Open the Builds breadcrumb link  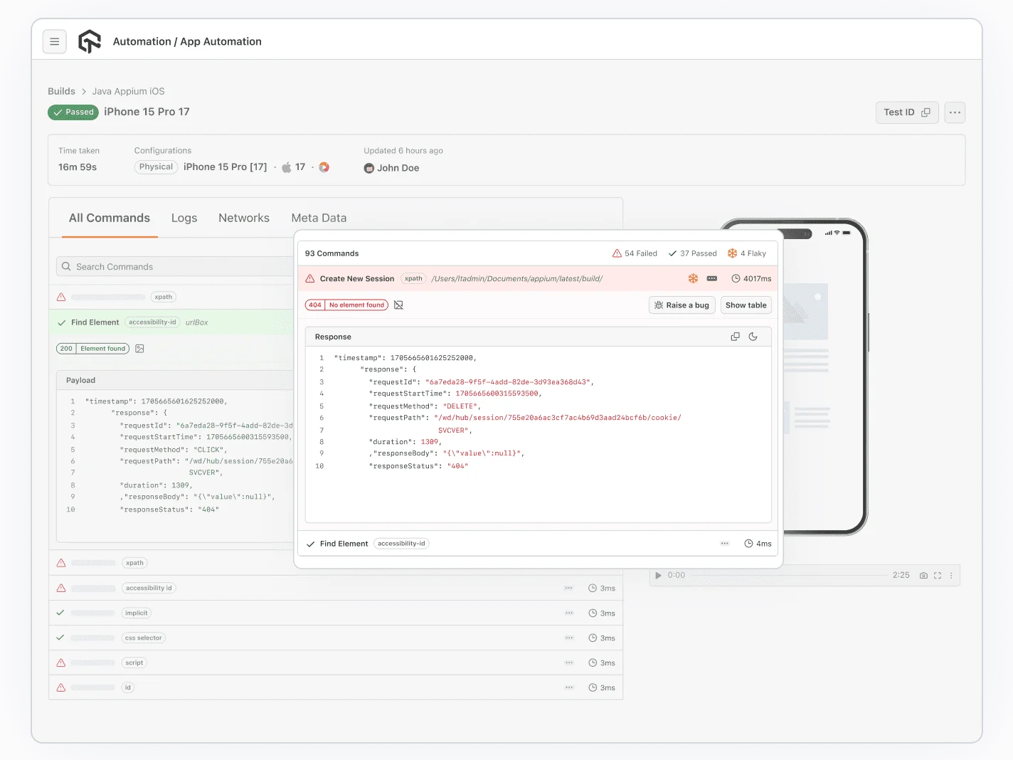[61, 91]
